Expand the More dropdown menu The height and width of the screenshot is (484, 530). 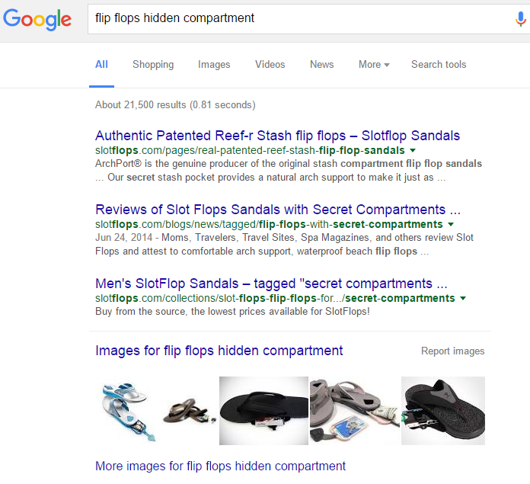pos(374,64)
